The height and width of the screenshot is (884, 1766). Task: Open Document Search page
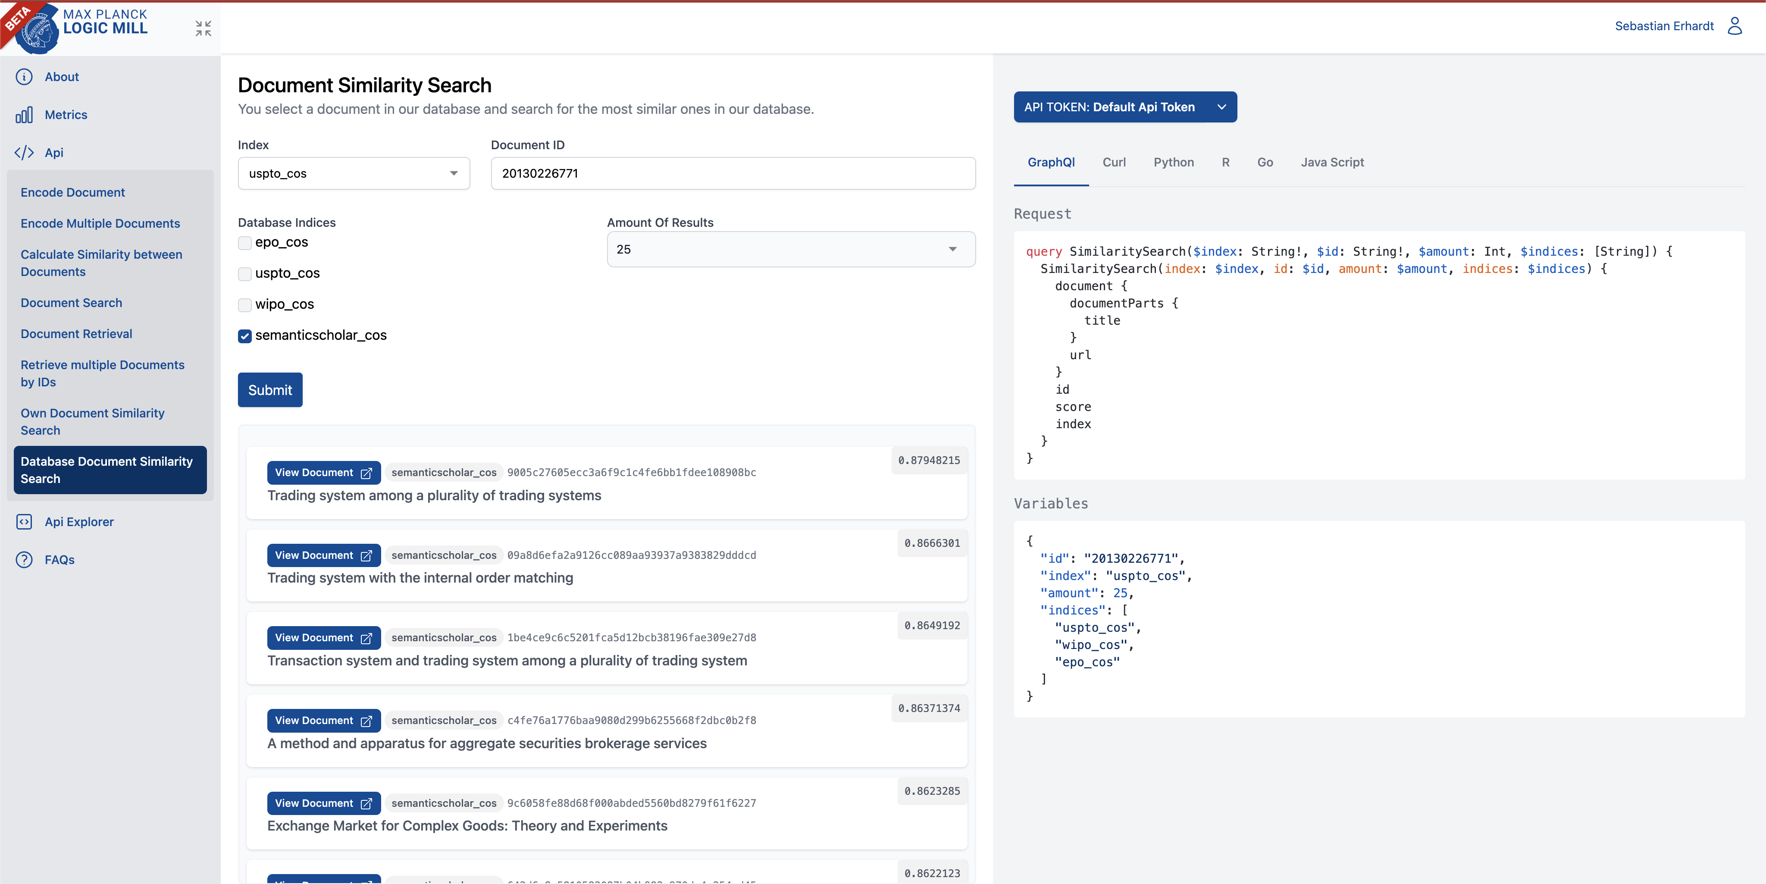71,303
